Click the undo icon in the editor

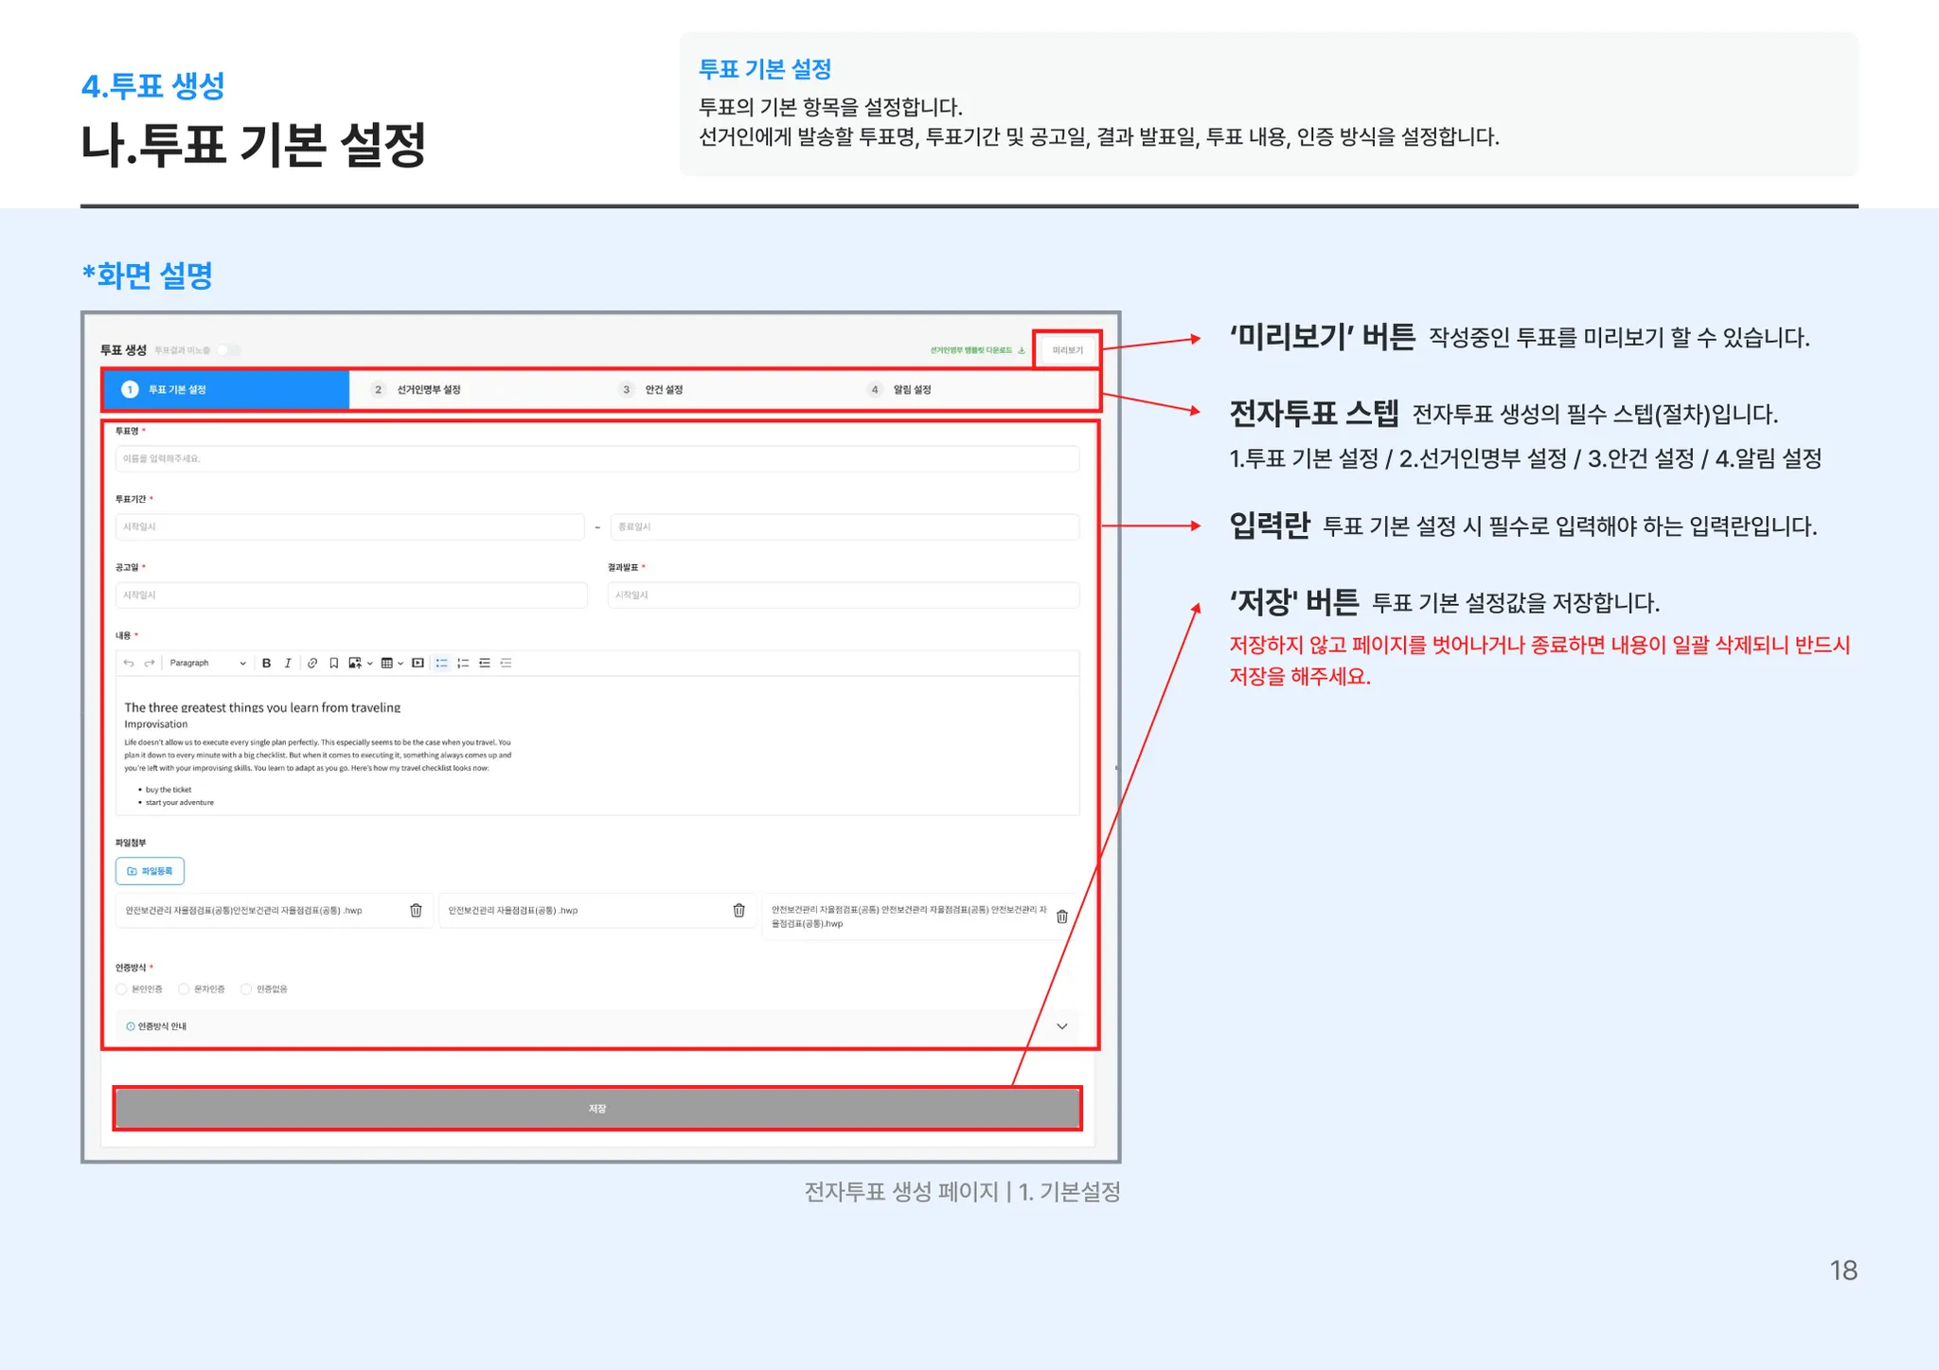pos(129,664)
